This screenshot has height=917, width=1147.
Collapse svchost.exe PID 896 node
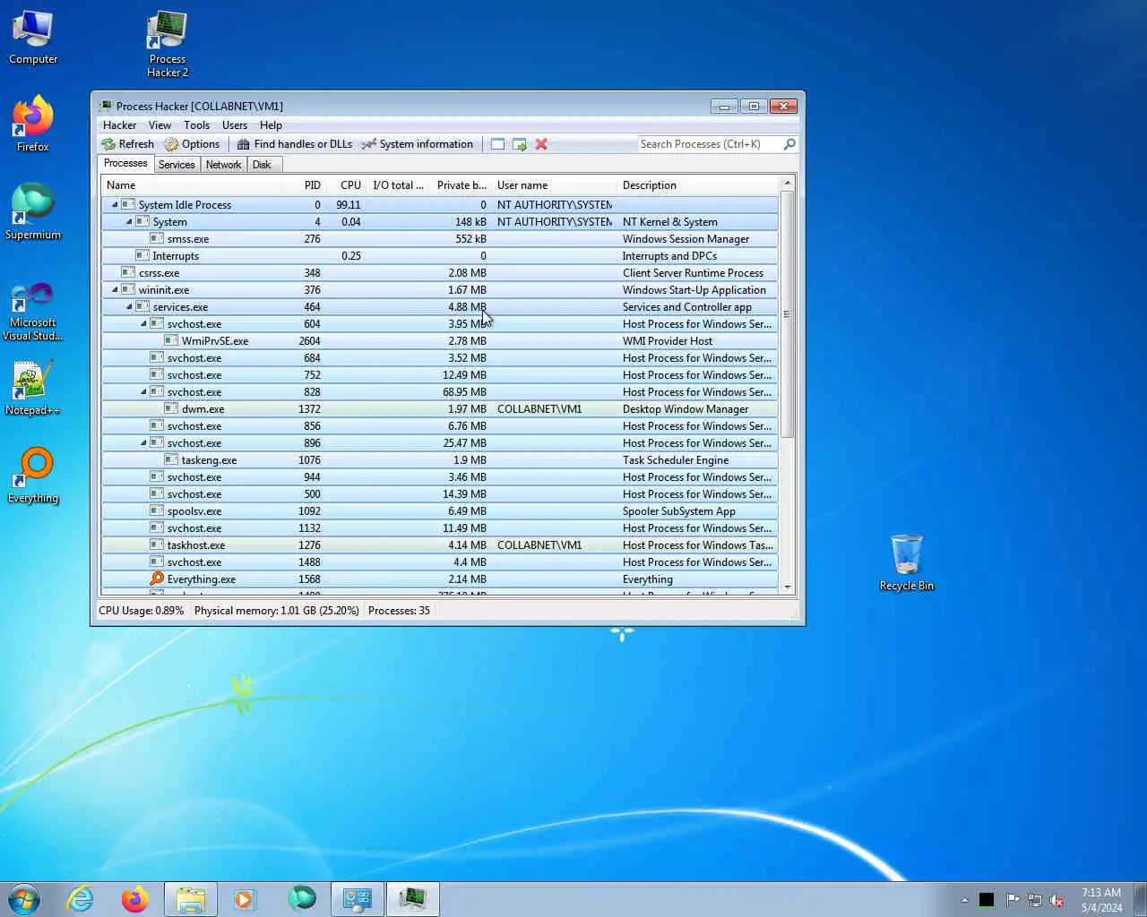(143, 443)
